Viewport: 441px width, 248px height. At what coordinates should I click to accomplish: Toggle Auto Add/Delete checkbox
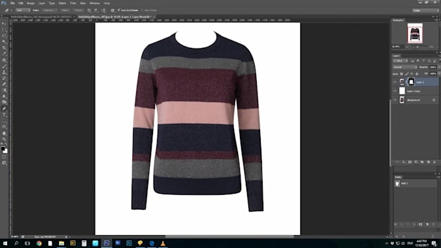(119, 10)
